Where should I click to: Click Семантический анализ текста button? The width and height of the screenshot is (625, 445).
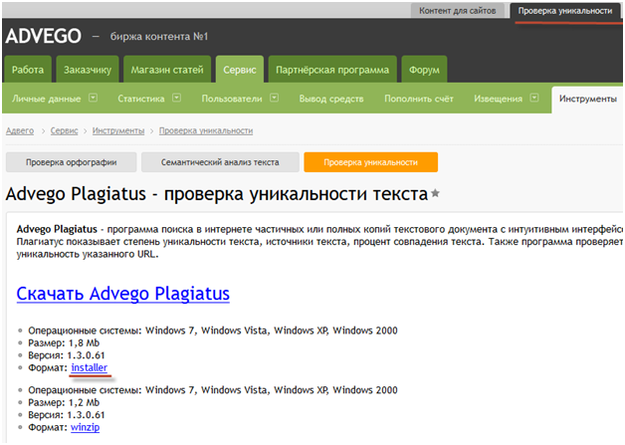220,162
